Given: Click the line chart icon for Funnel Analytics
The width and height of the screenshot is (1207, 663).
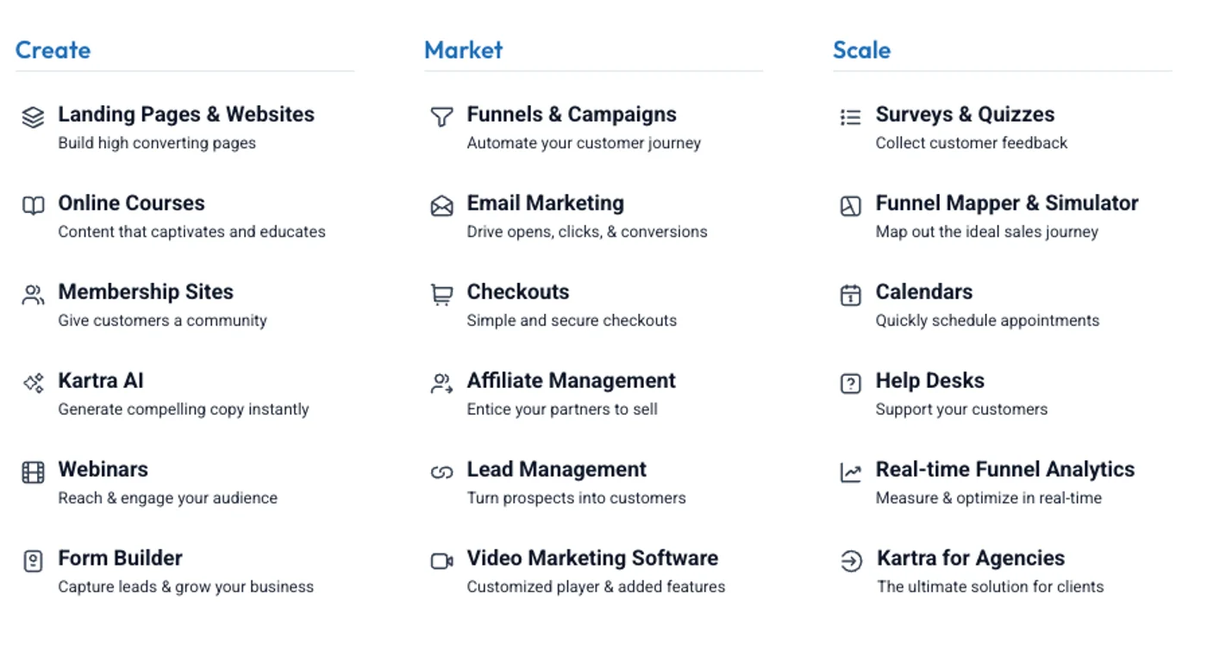Looking at the screenshot, I should pos(850,472).
